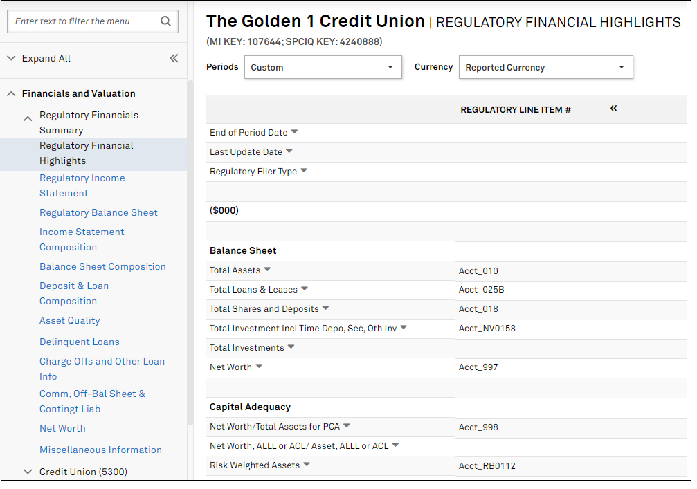
Task: Collapse the Regulatory Line Item # column
Action: 613,109
